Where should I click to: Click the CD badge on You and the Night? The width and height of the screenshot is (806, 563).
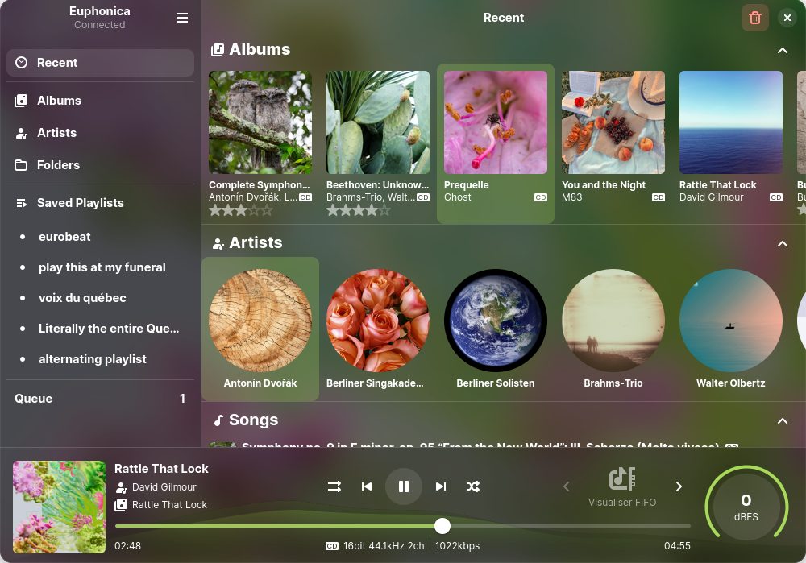click(659, 197)
